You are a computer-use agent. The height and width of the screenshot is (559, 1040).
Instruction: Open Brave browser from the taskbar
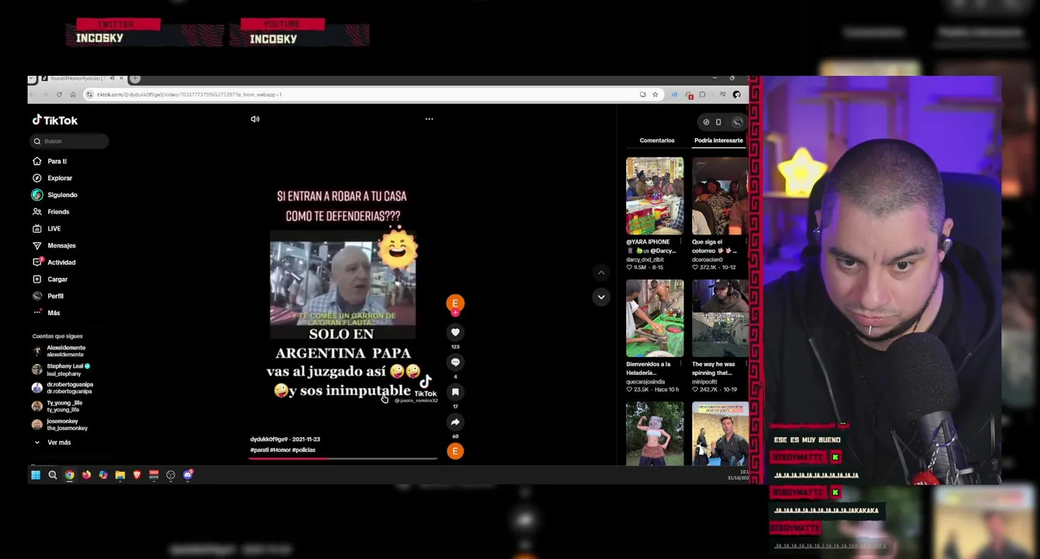click(x=137, y=475)
